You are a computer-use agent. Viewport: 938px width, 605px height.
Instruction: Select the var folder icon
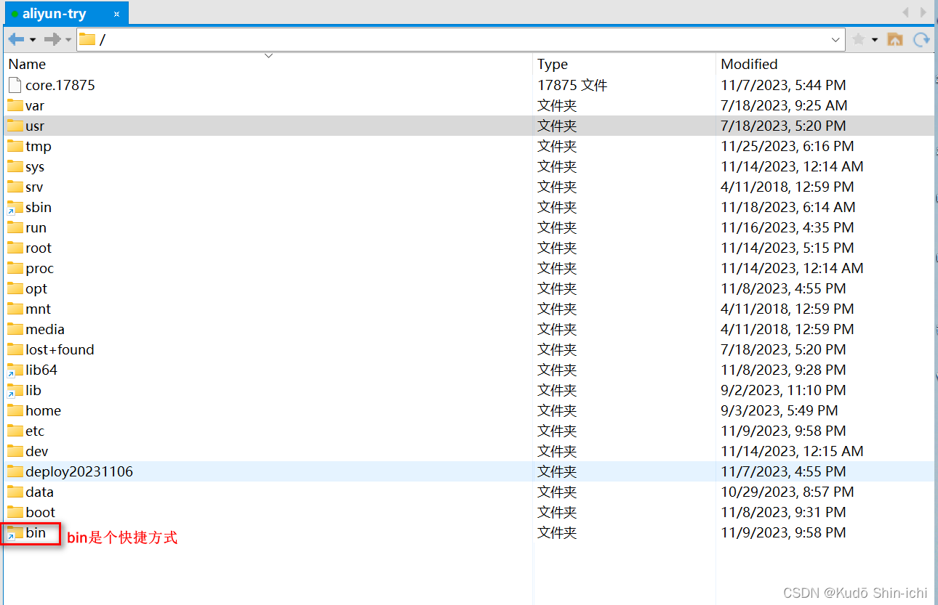pyautogui.click(x=15, y=105)
